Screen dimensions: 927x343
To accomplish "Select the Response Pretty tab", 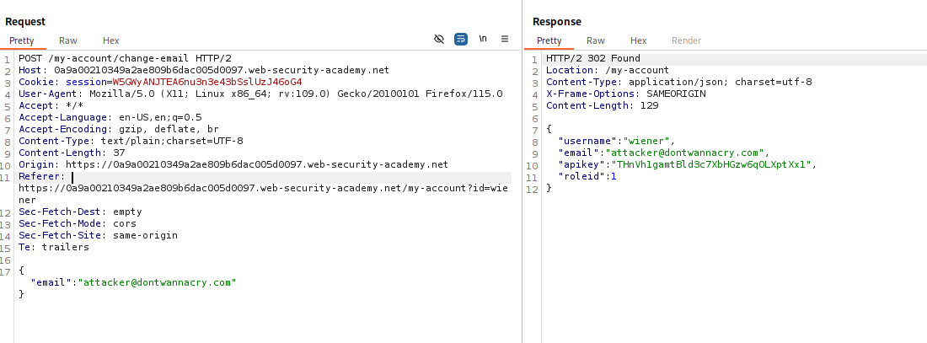I will pyautogui.click(x=549, y=40).
